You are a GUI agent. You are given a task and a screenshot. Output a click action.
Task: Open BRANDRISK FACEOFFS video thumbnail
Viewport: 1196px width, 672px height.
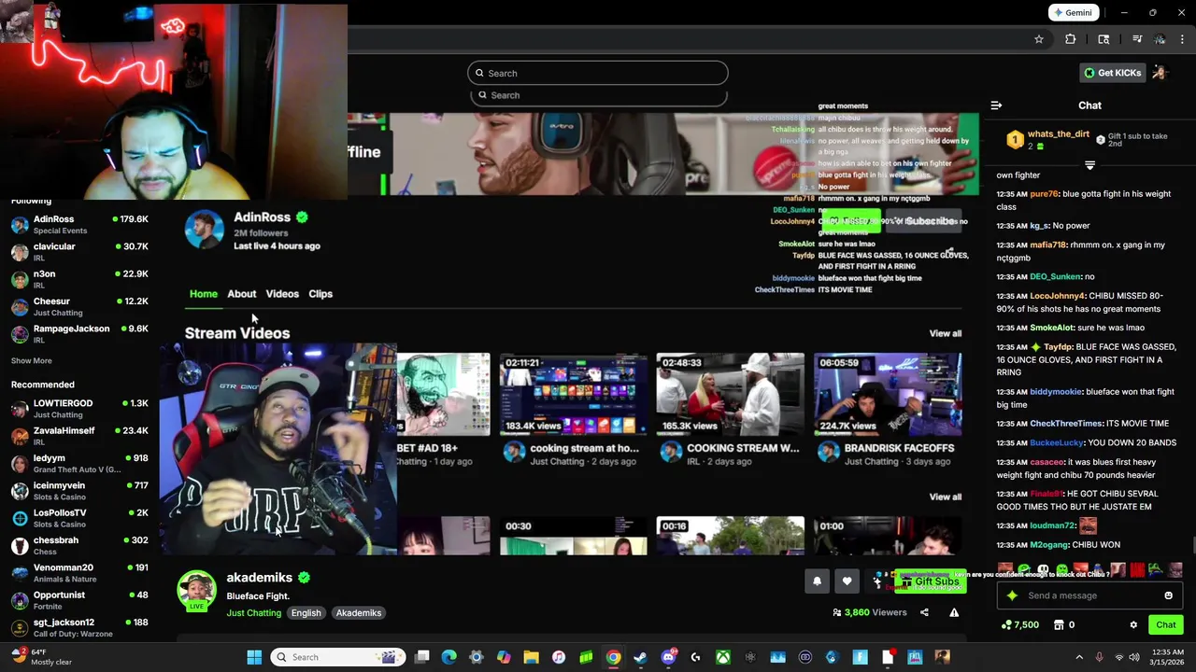[x=888, y=394]
